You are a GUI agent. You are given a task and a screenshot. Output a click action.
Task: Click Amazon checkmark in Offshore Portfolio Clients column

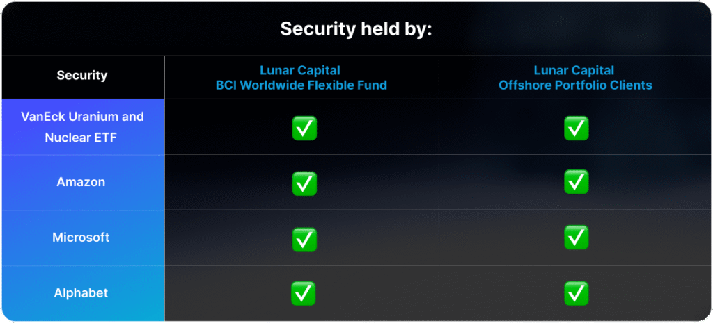576,182
